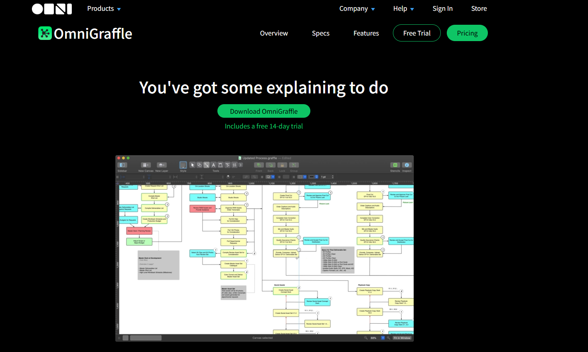Open the Store link
This screenshot has width=588, height=352.
tap(479, 8)
